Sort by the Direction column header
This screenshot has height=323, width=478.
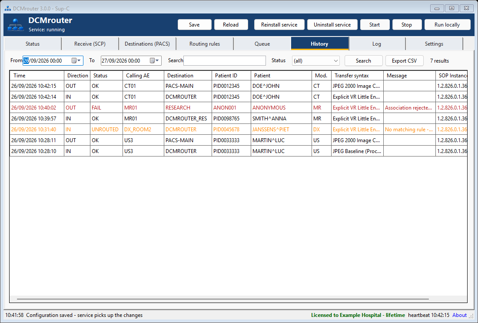tap(77, 76)
